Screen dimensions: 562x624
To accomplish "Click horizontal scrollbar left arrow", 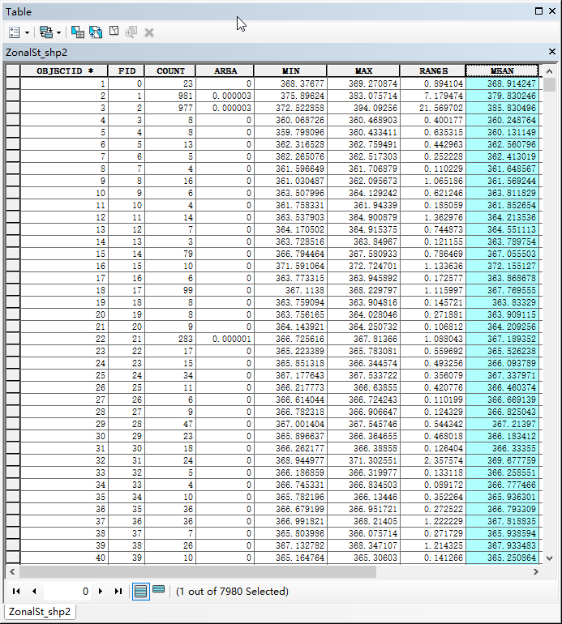I will tap(12, 572).
